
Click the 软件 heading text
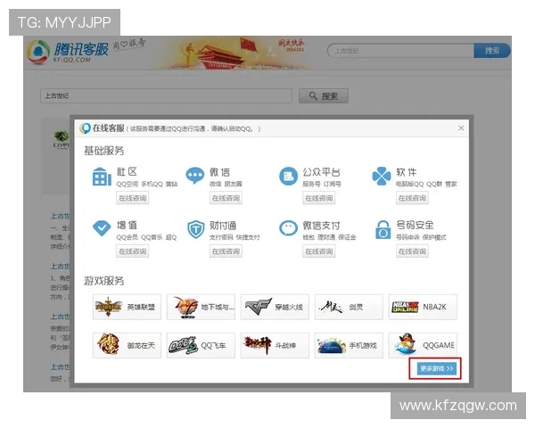tap(406, 172)
